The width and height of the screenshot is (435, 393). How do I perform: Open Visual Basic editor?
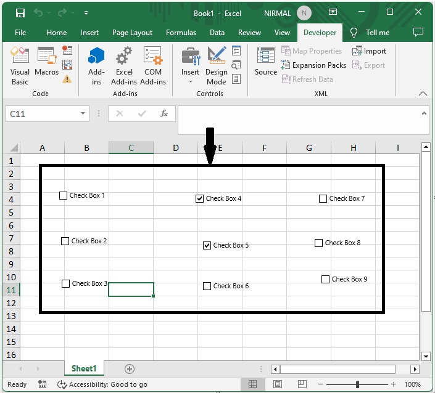coord(20,66)
